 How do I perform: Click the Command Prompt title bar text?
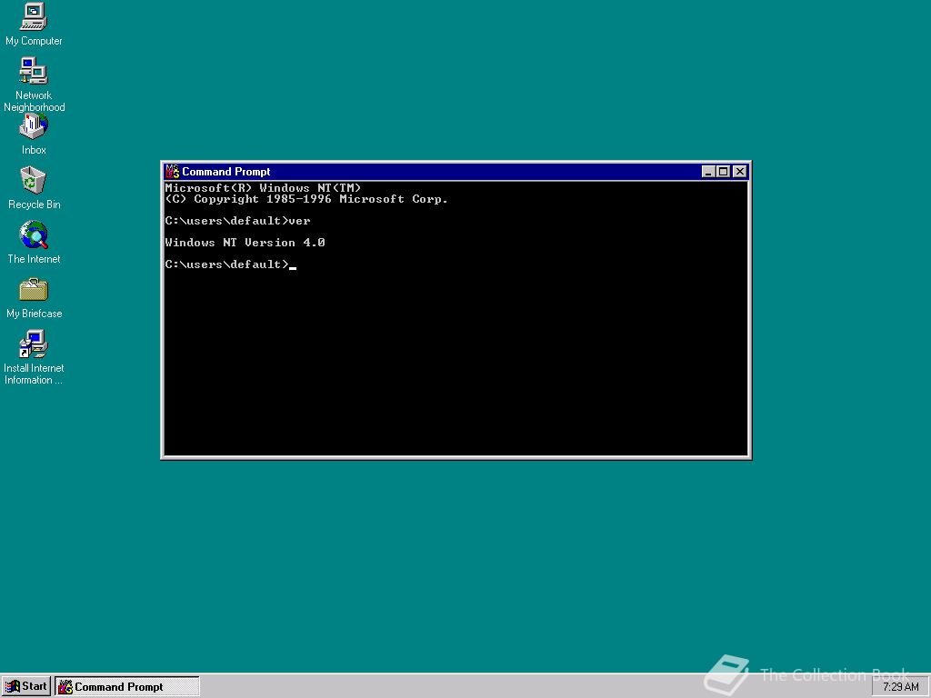point(225,172)
